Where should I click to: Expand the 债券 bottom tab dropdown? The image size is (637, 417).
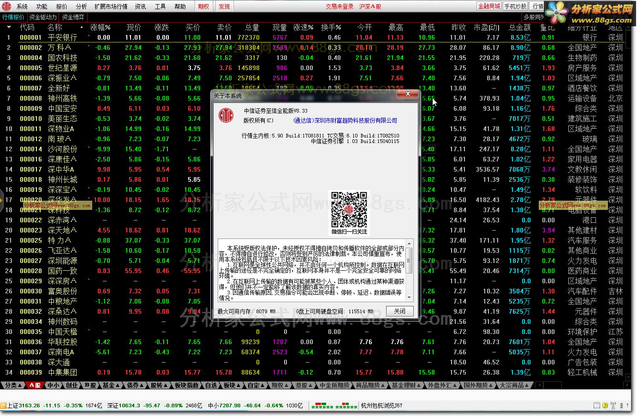click(x=135, y=385)
